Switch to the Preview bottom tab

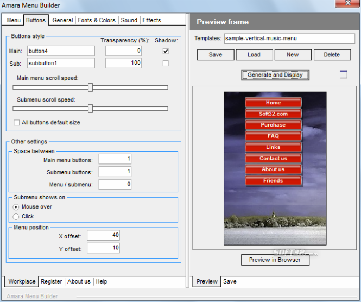[207, 281]
